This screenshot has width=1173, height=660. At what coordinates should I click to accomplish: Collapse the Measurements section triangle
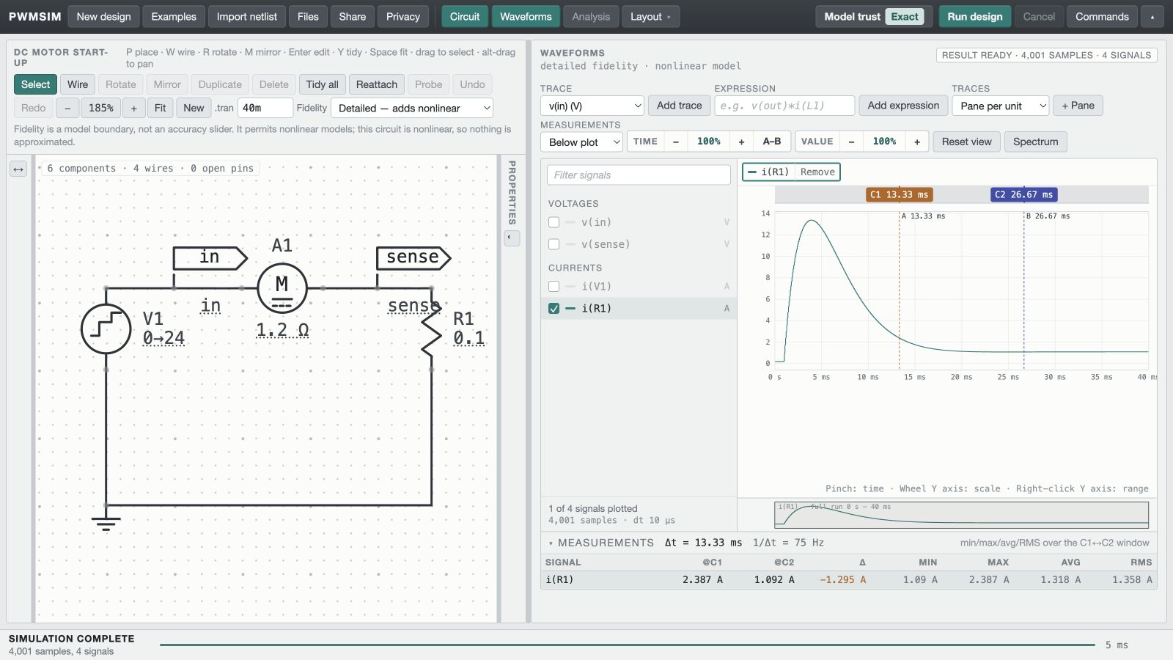tap(551, 543)
